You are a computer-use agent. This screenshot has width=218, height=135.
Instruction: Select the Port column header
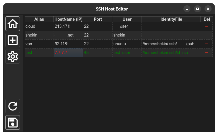point(98,19)
